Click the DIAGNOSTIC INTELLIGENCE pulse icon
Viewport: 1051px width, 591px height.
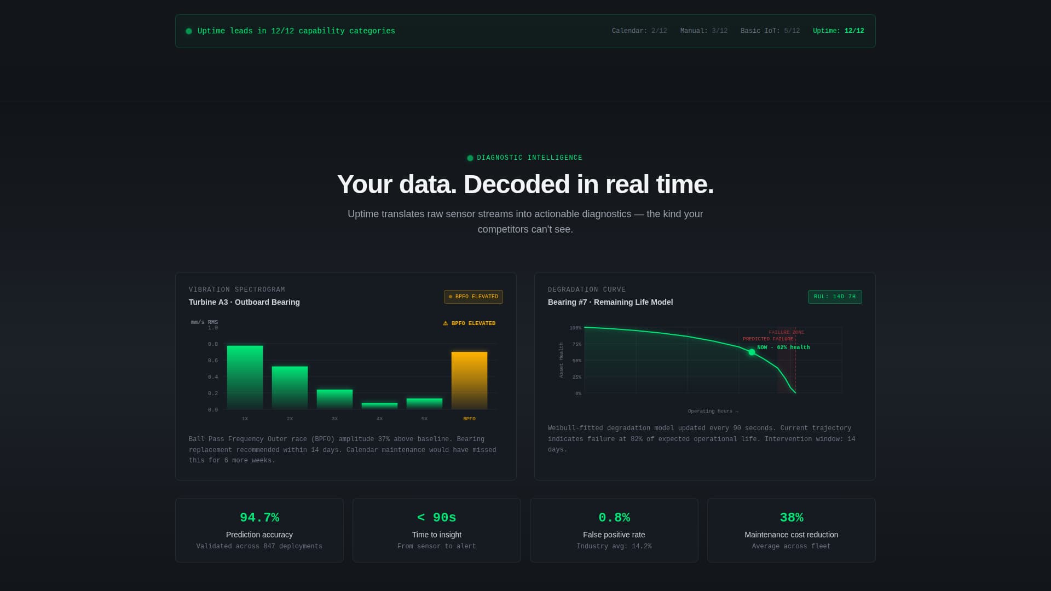click(470, 158)
